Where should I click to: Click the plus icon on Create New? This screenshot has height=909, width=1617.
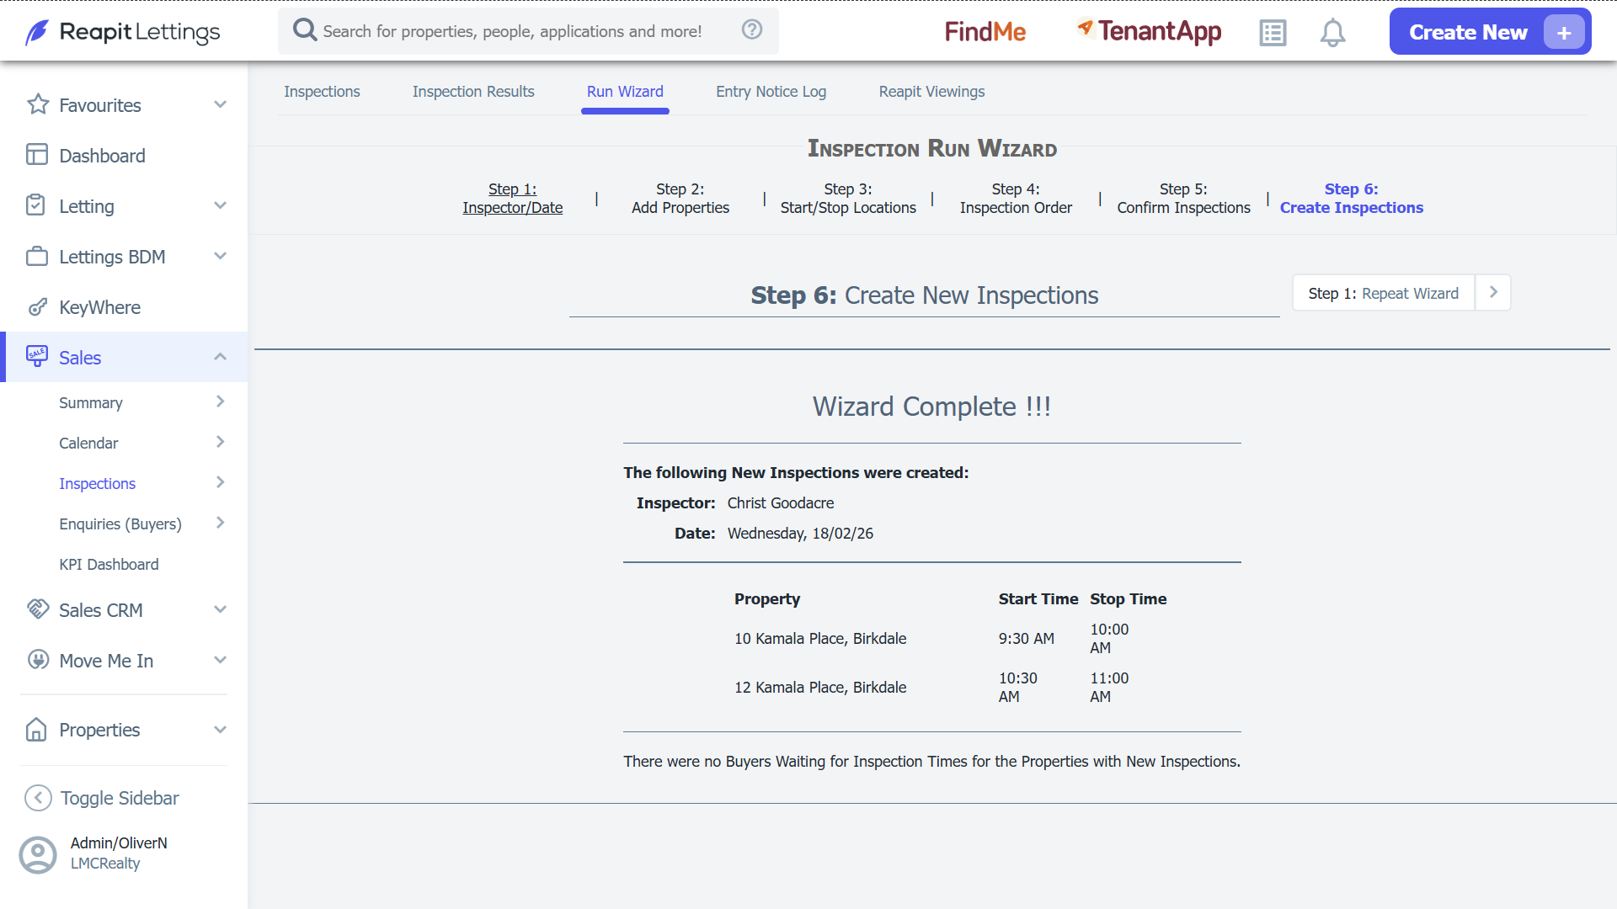point(1563,33)
